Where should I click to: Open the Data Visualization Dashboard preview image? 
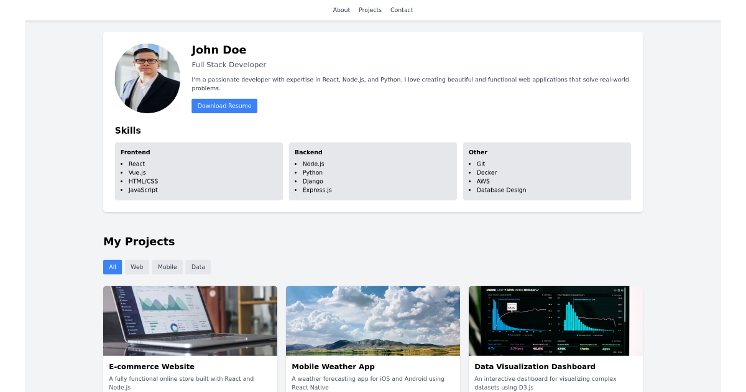click(x=555, y=320)
